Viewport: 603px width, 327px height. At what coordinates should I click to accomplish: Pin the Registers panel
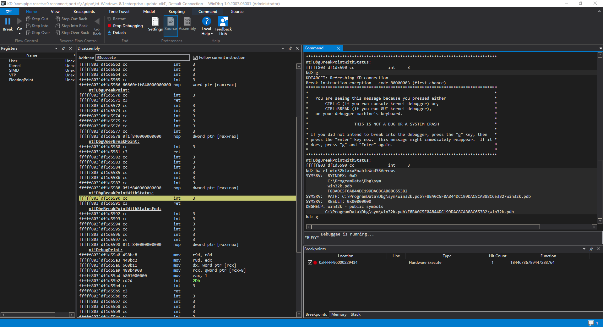point(63,48)
